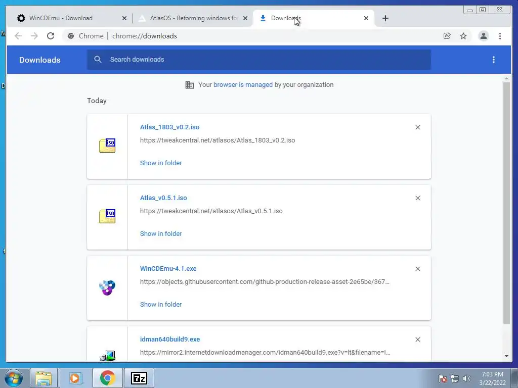Open Chrome's three-dot menu

tap(500, 36)
